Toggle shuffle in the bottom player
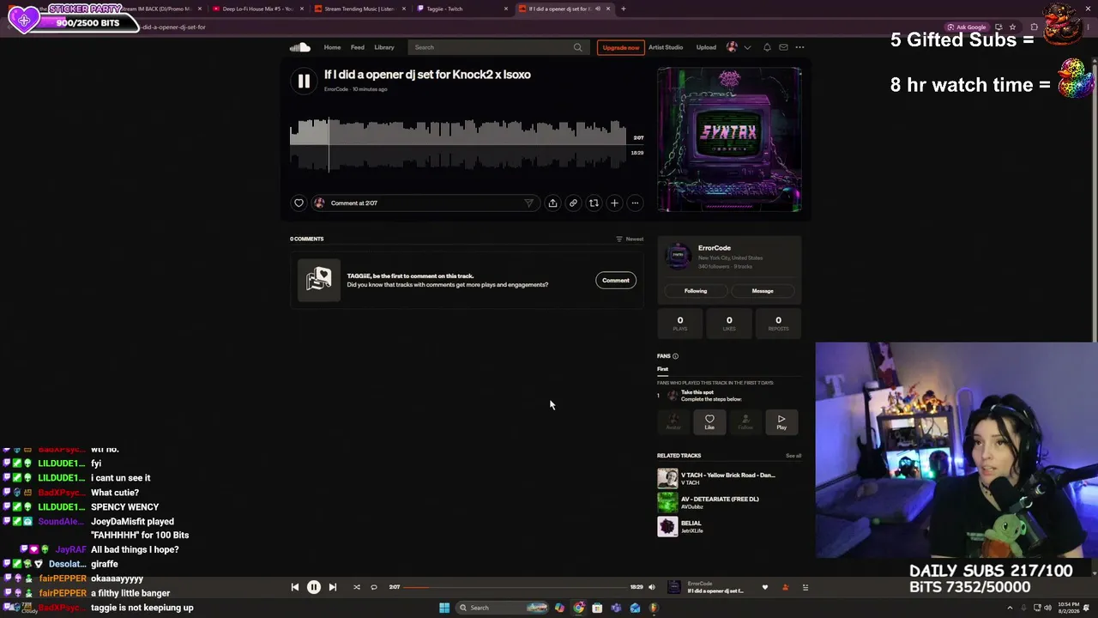1098x618 pixels. pyautogui.click(x=357, y=587)
